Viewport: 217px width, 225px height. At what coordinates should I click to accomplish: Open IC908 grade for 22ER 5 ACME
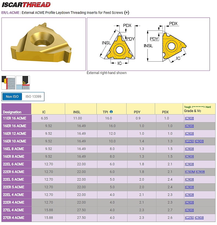coord(189,187)
